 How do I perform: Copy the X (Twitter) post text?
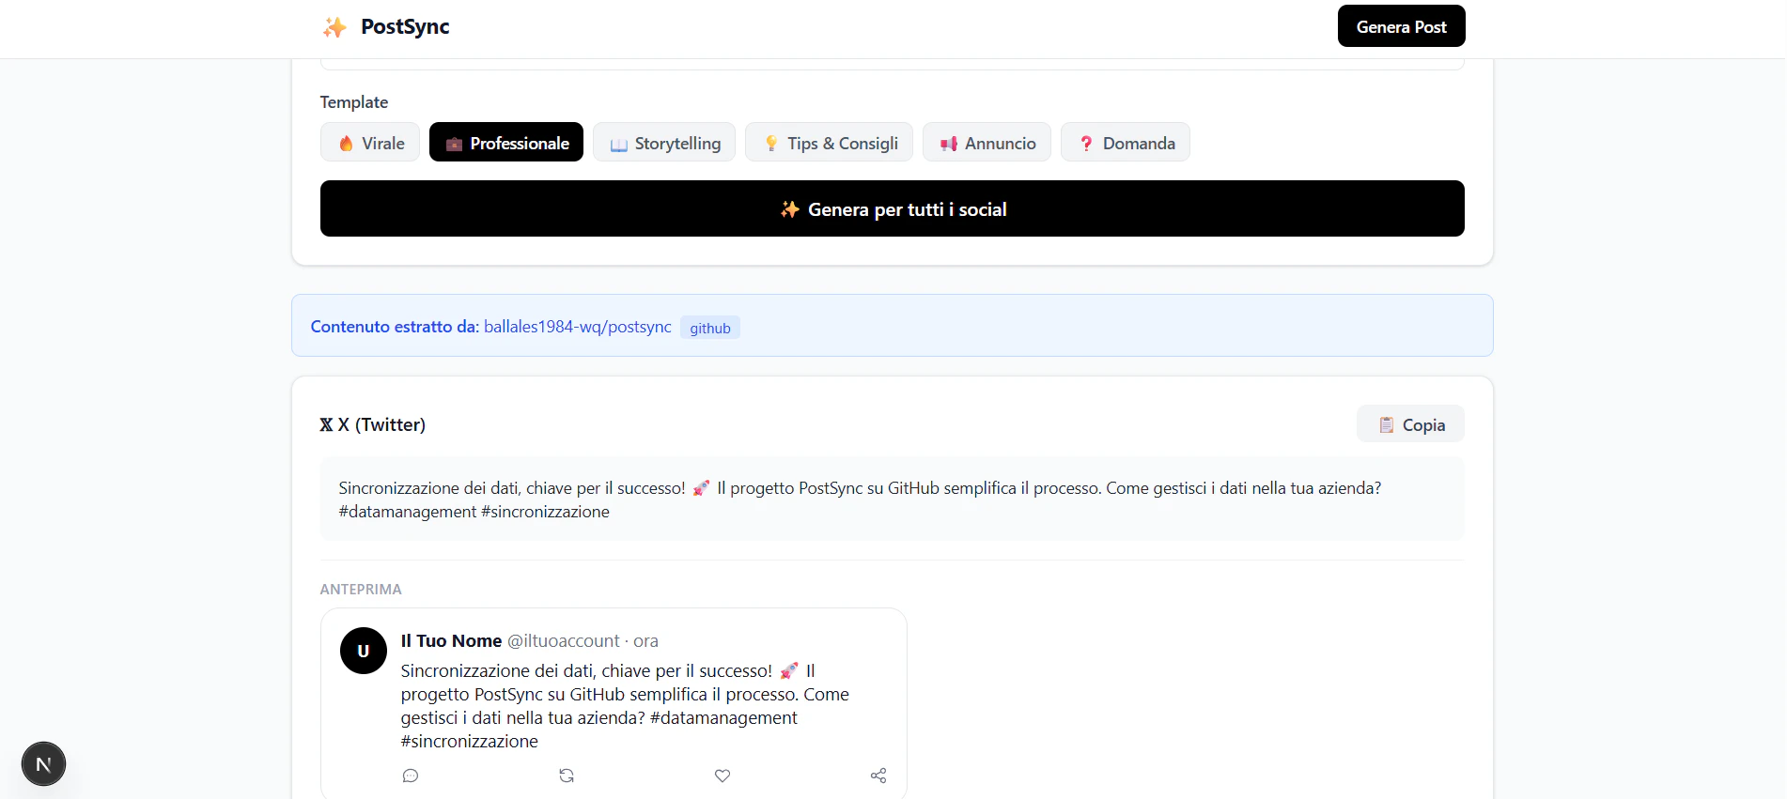pyautogui.click(x=1410, y=424)
